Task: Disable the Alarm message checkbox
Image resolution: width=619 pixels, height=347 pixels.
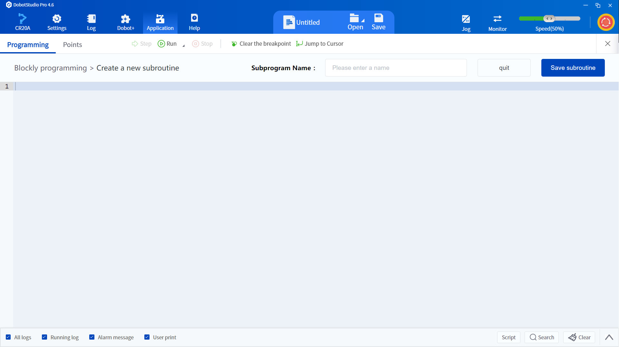Action: pos(92,337)
